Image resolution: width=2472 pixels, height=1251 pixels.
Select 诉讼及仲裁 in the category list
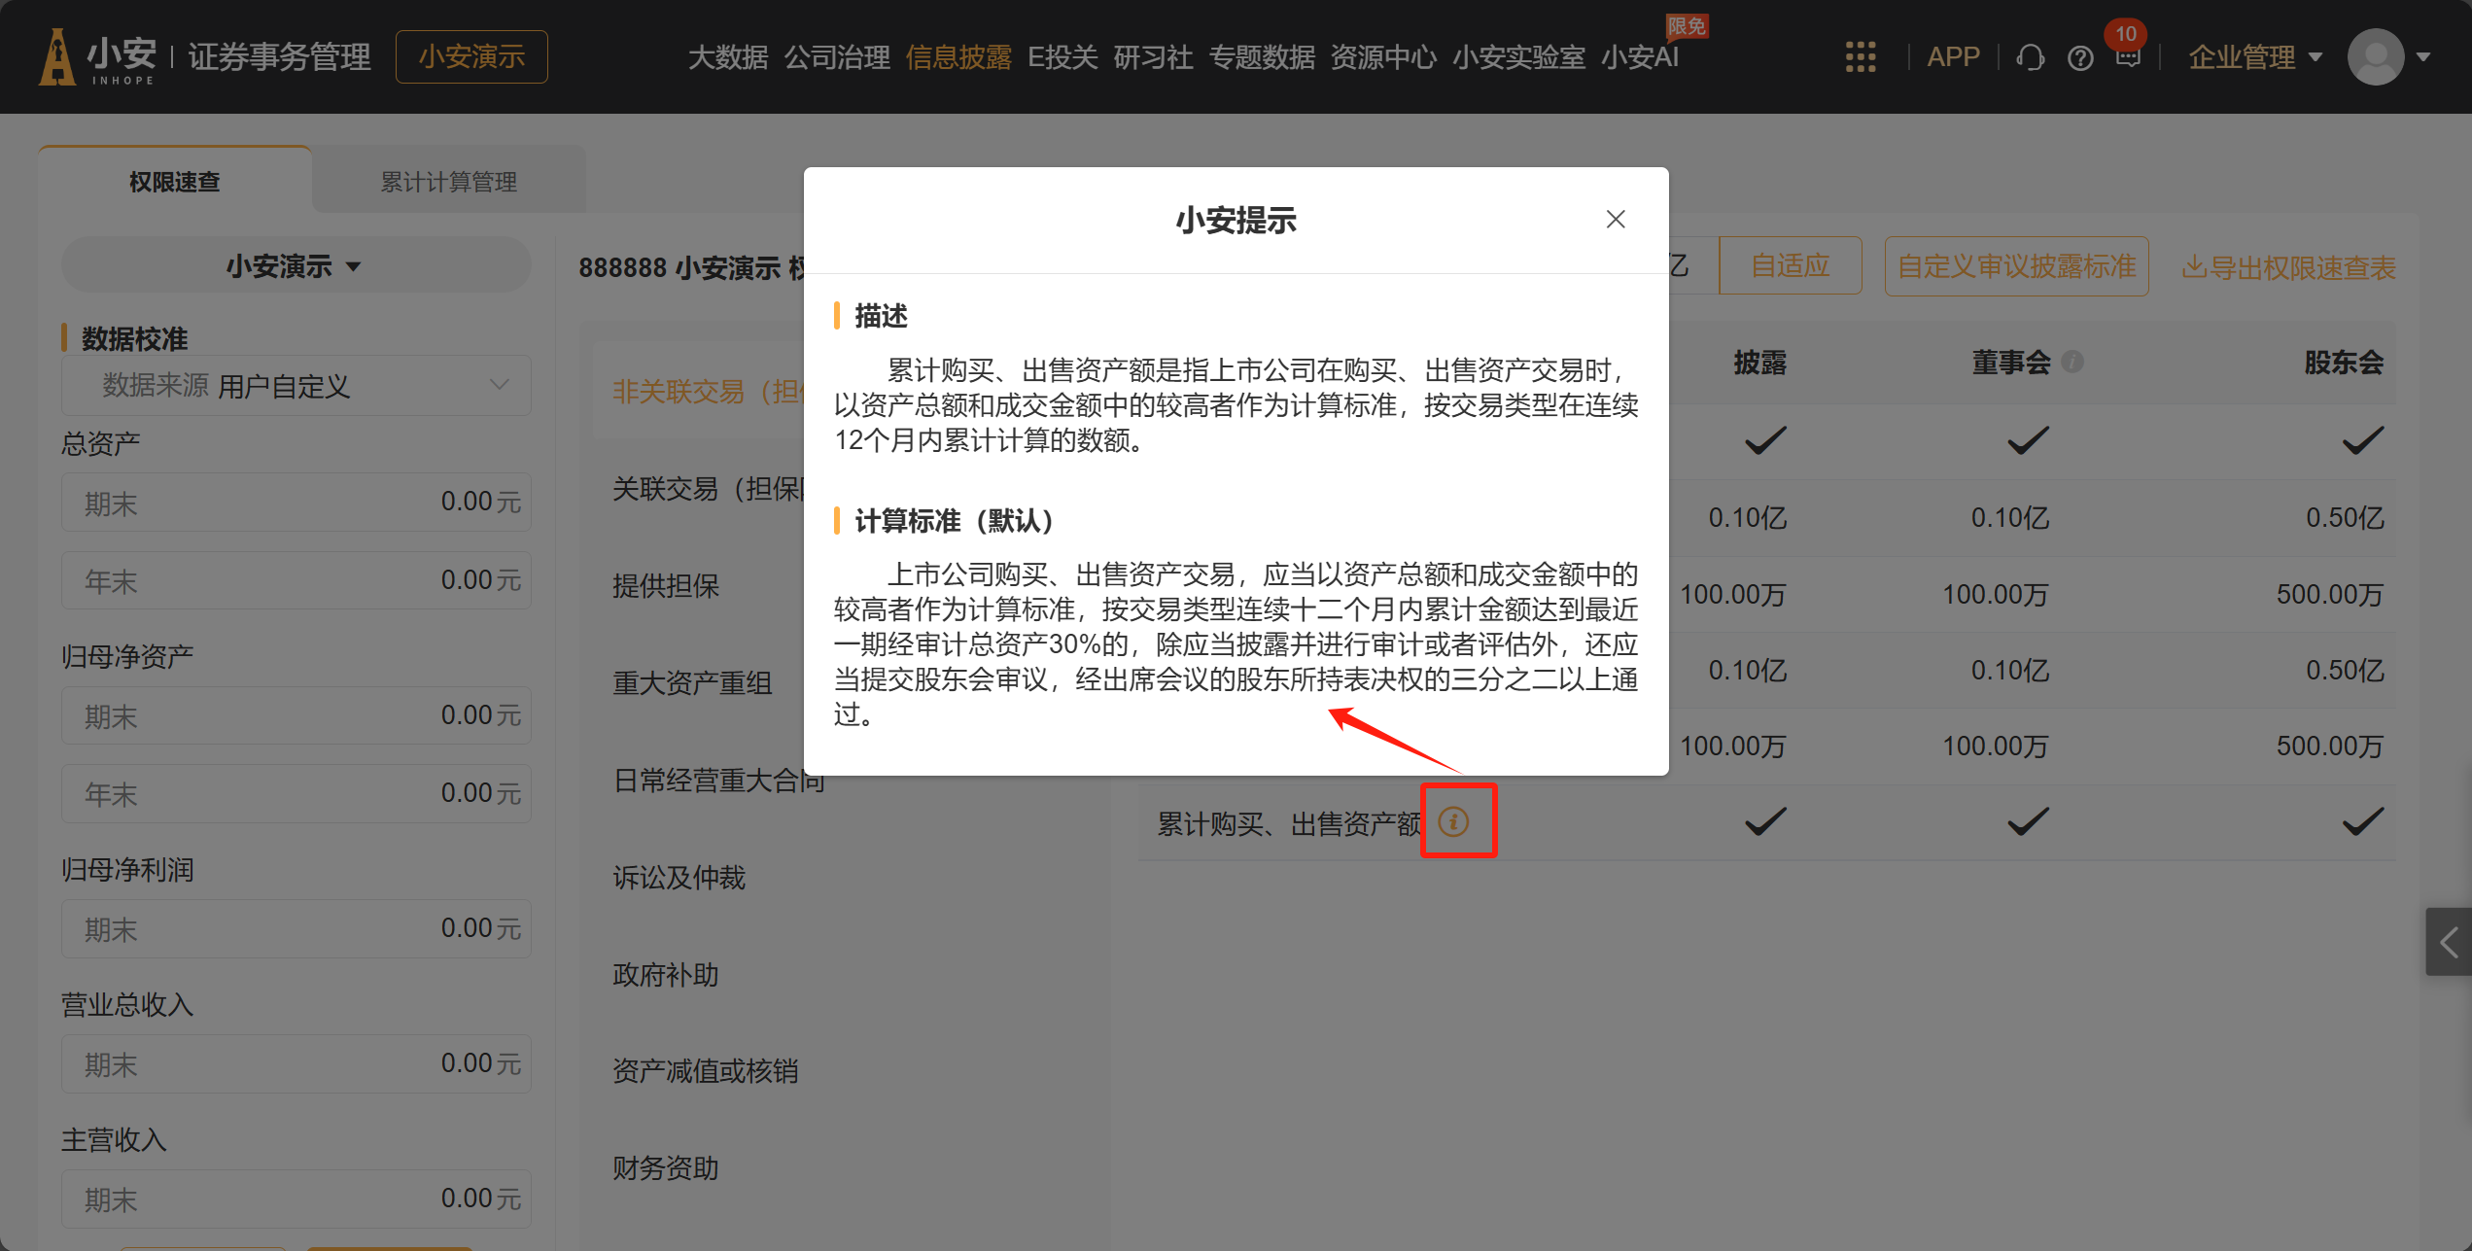tap(679, 878)
